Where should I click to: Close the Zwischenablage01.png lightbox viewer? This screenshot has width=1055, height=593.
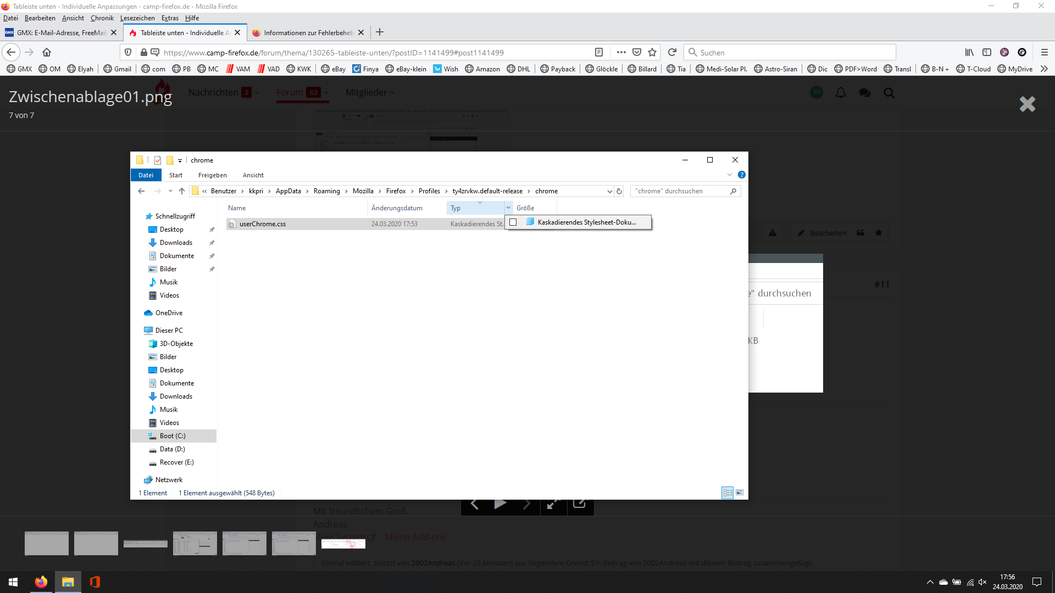coord(1027,104)
